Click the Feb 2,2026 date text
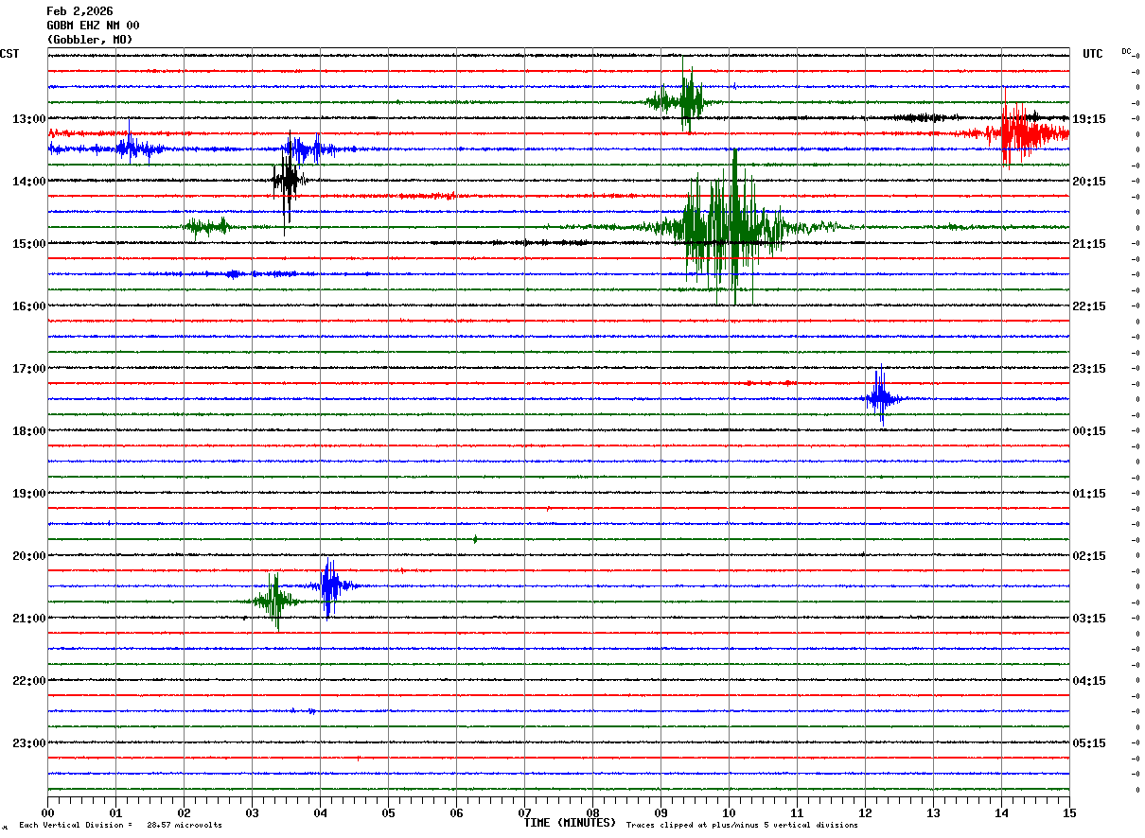 [x=79, y=11]
